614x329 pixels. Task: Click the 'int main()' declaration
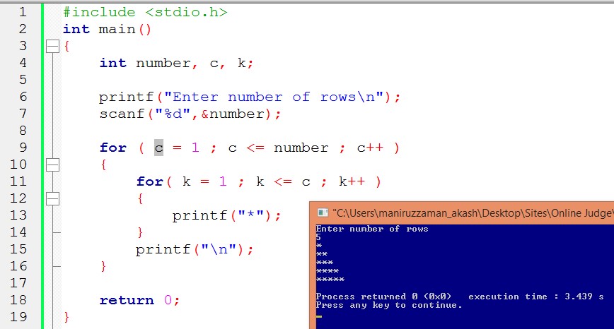click(107, 30)
